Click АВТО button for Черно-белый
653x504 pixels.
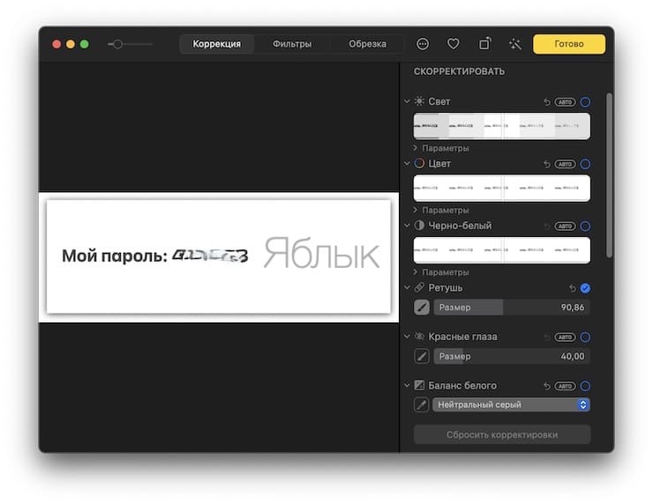[x=565, y=226]
